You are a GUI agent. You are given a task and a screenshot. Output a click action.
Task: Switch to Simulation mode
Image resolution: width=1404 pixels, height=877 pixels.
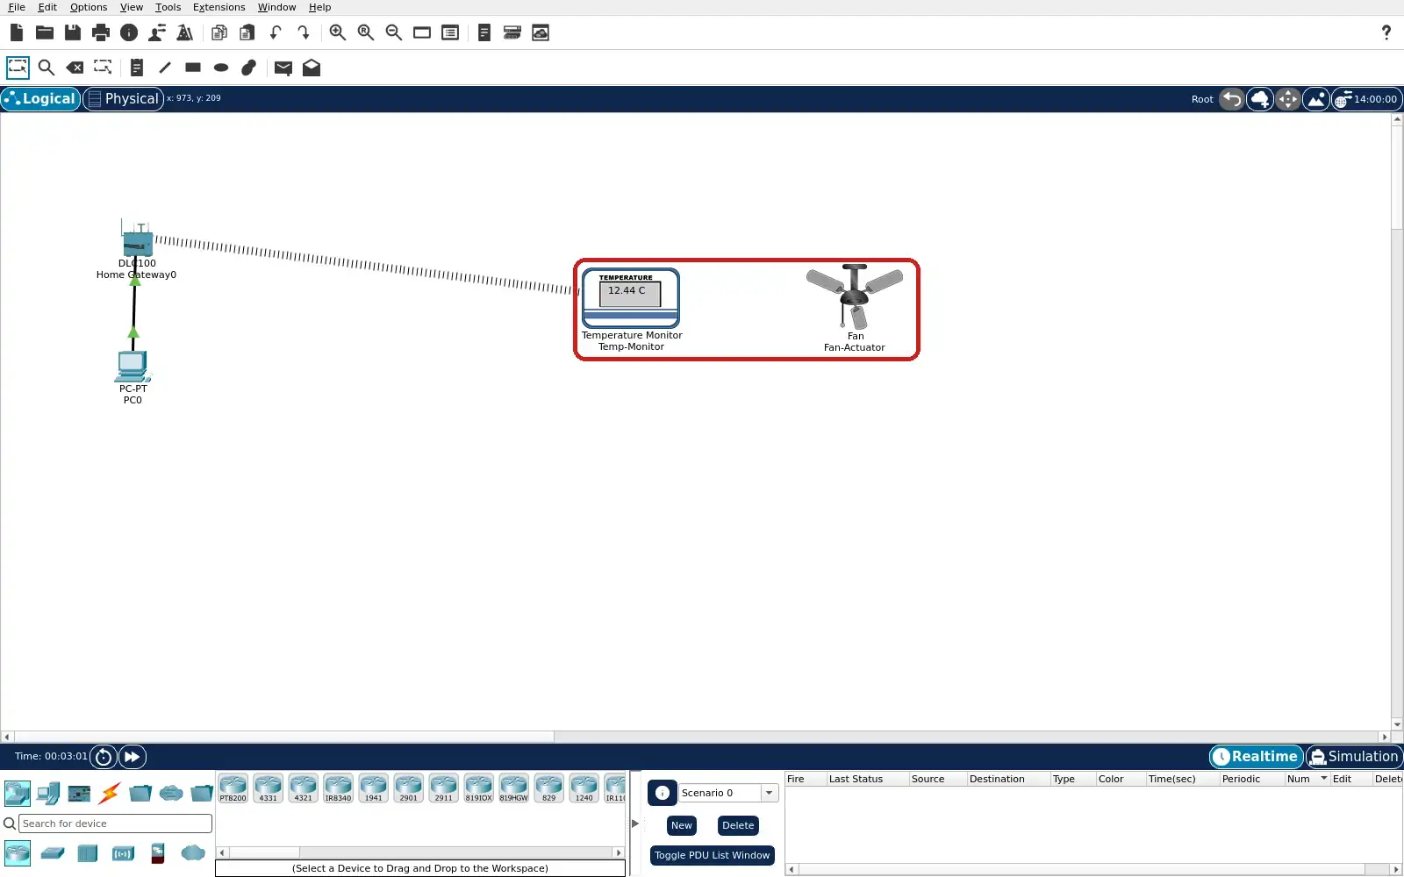[x=1355, y=756]
